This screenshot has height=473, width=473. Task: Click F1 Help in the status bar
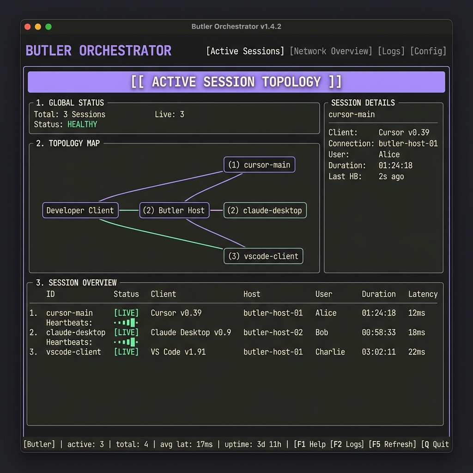click(x=309, y=444)
